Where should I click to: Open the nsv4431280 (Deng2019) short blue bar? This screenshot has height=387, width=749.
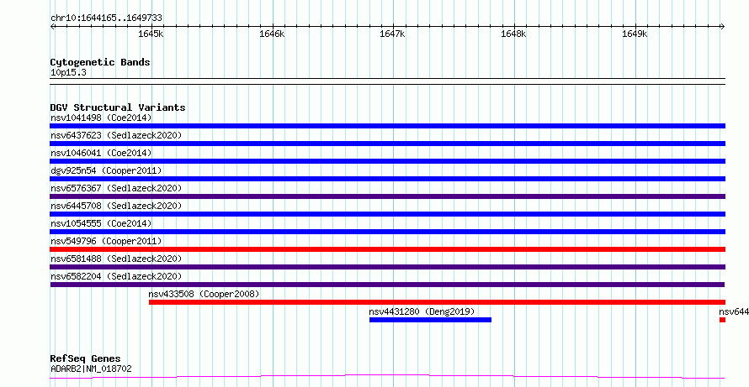pos(430,320)
